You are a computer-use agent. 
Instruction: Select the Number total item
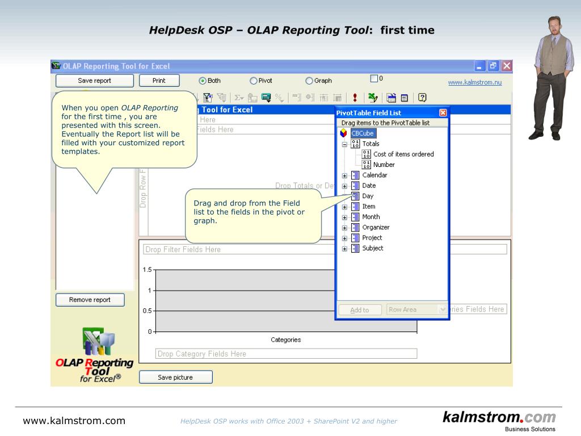click(384, 165)
